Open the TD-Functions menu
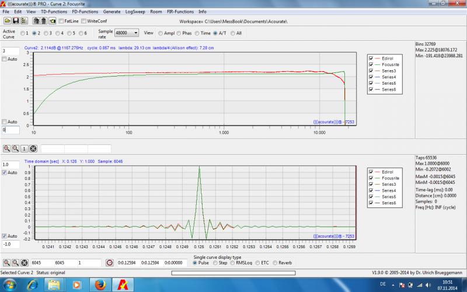This screenshot has height=292, width=467. 54,12
